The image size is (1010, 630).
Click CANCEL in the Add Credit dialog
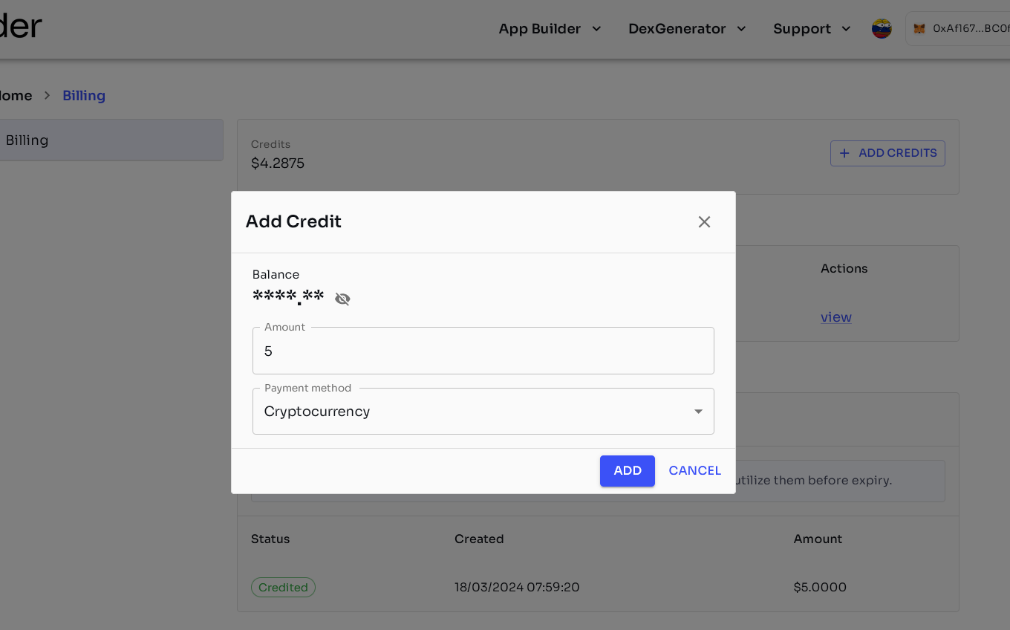point(694,470)
